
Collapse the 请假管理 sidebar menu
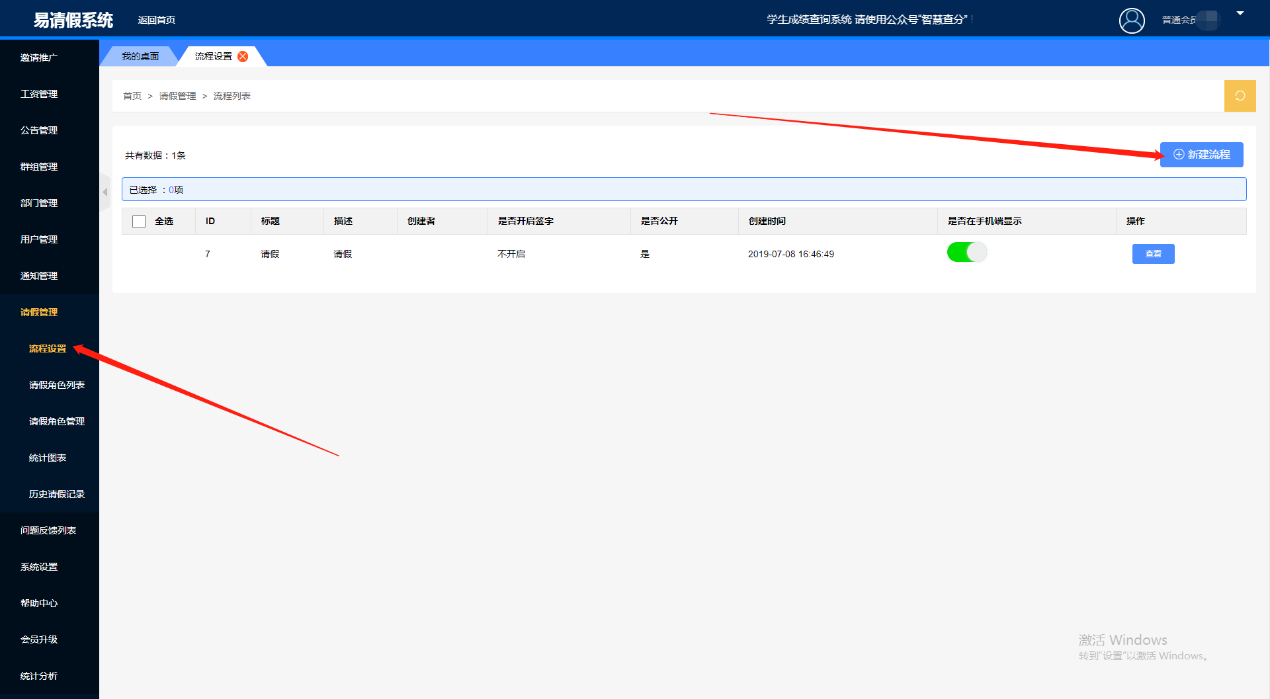39,312
